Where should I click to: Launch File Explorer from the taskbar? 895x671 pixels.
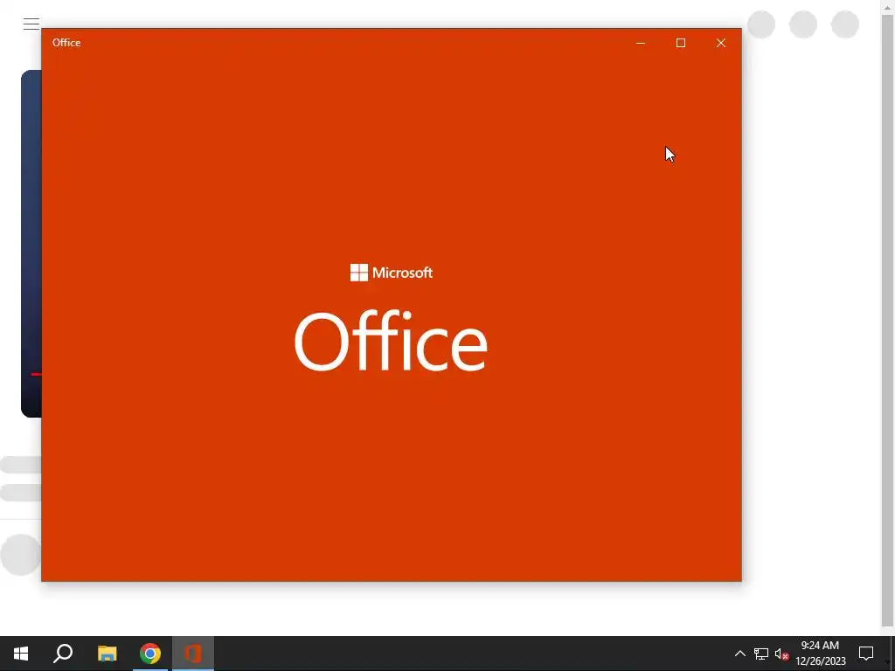pyautogui.click(x=107, y=654)
